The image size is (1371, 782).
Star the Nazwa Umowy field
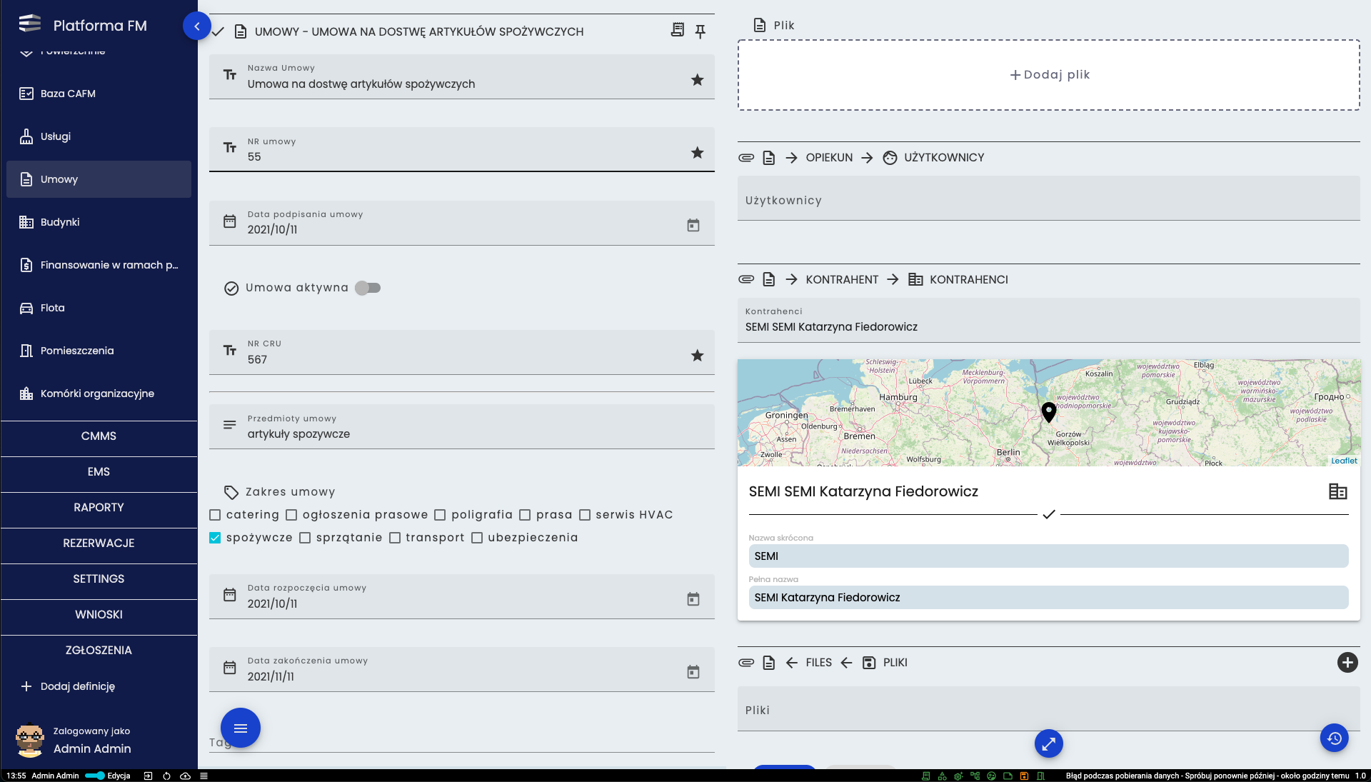[x=697, y=80]
